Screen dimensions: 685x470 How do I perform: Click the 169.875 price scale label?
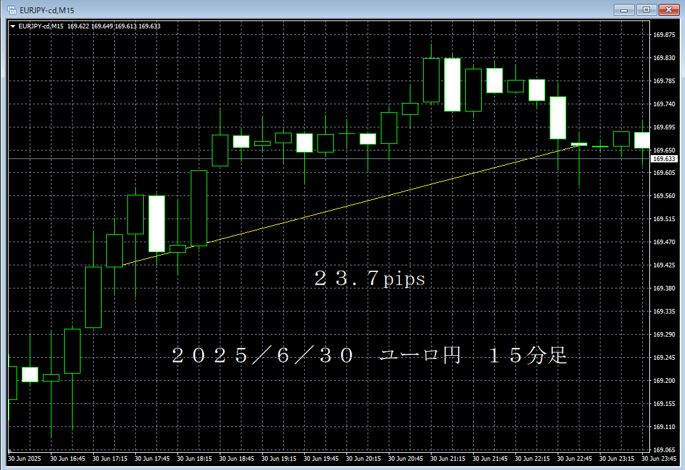point(663,34)
